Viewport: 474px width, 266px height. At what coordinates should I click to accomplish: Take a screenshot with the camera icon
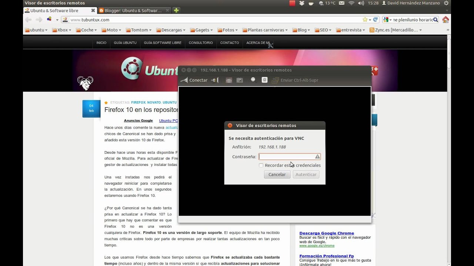[240, 80]
